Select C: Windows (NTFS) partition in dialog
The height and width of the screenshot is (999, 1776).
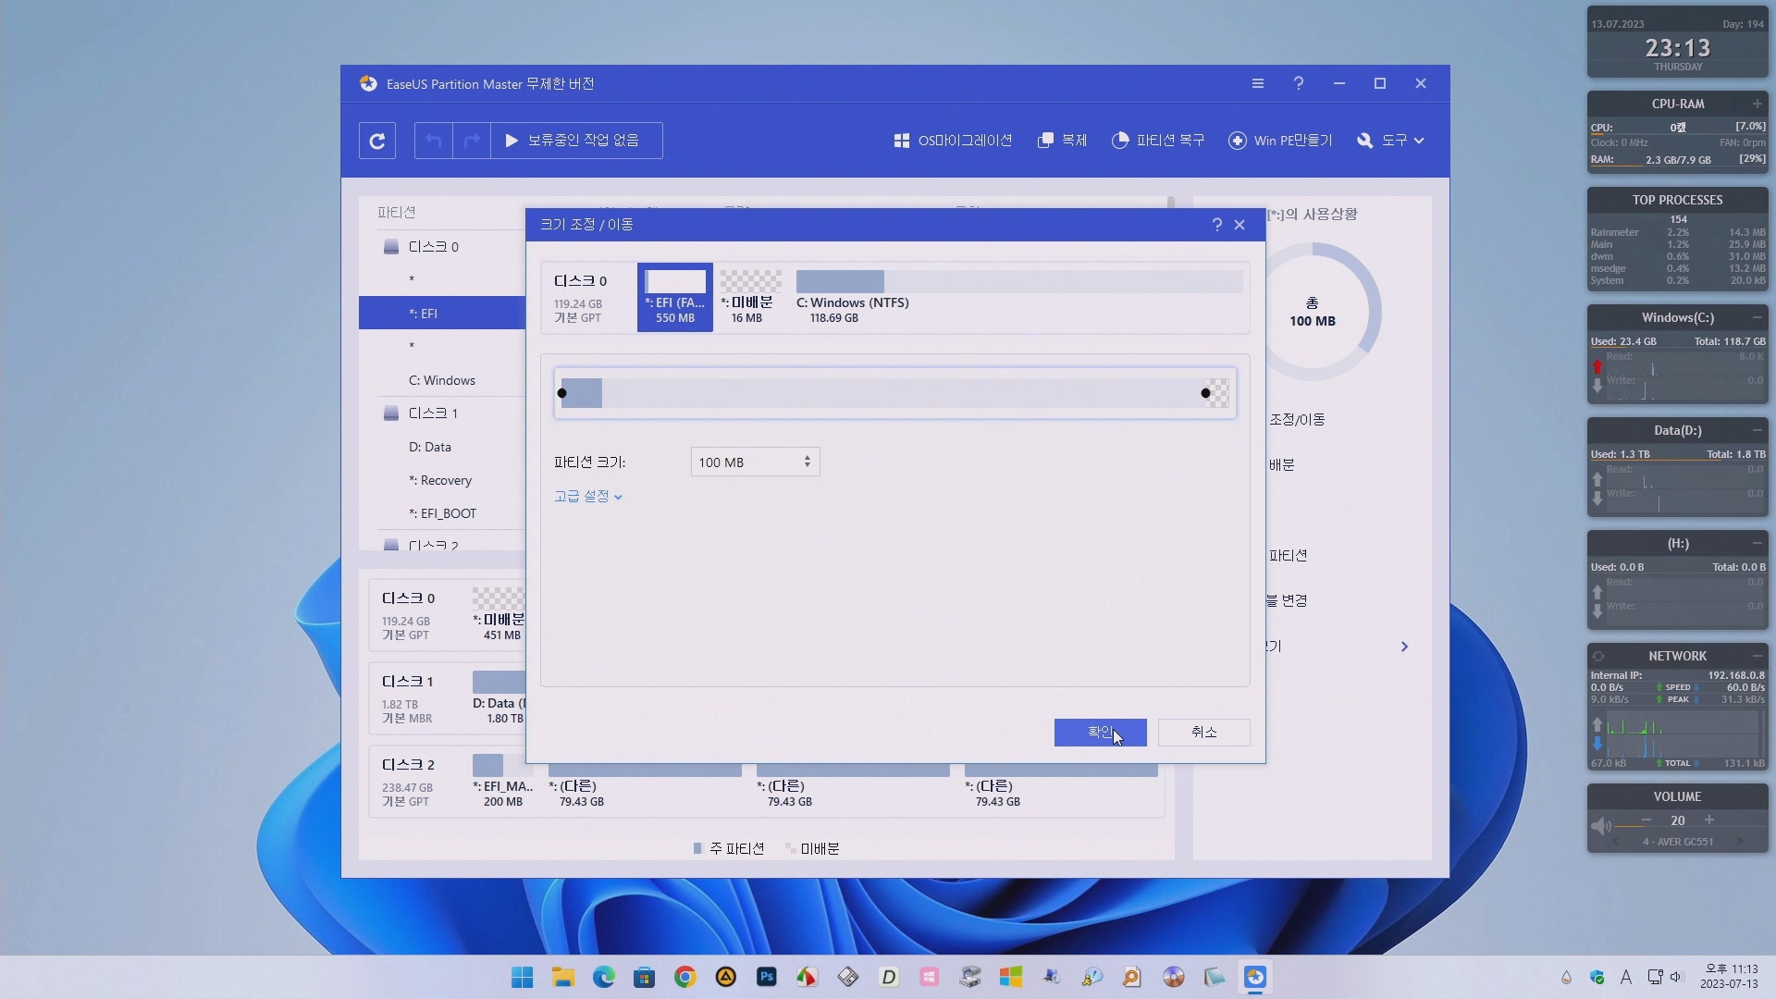tap(1019, 297)
